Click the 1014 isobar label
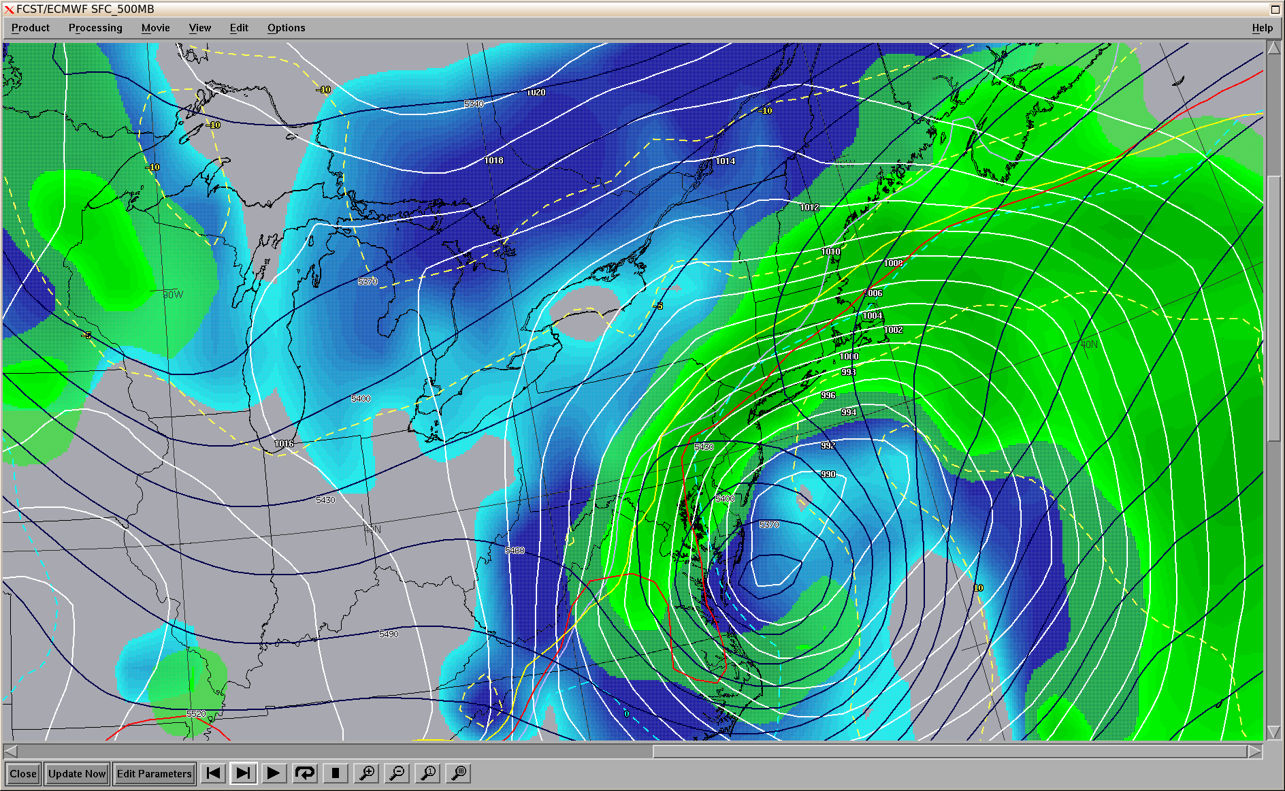The image size is (1285, 791). click(726, 161)
